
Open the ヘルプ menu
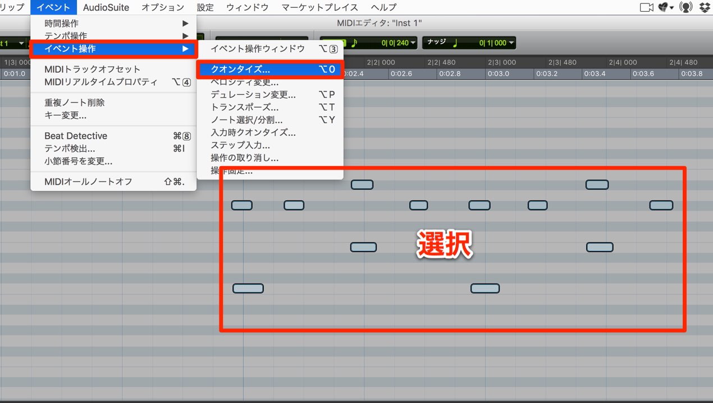(x=383, y=7)
